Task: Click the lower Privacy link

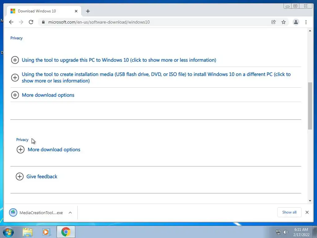Action: tap(22, 140)
